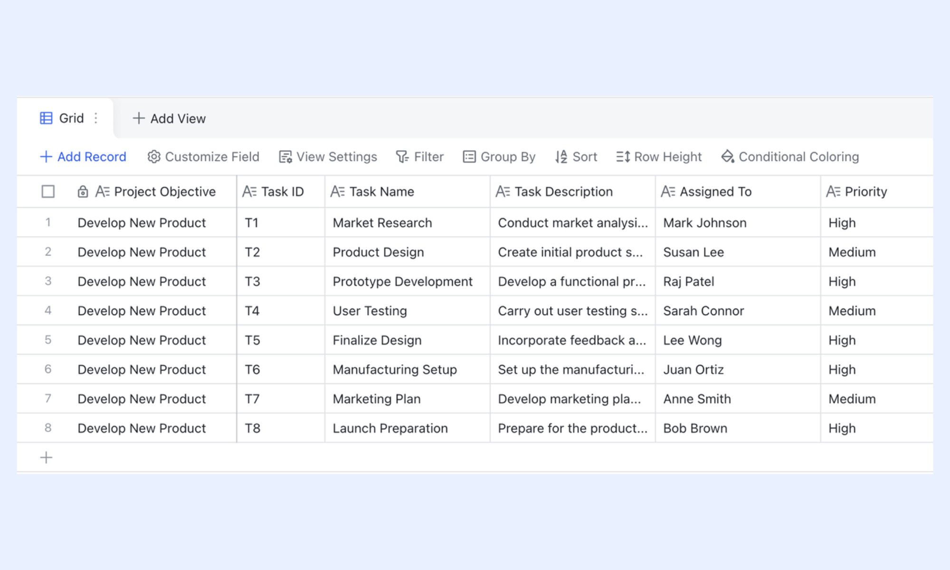Select row number 4
Image resolution: width=950 pixels, height=570 pixels.
coord(48,311)
